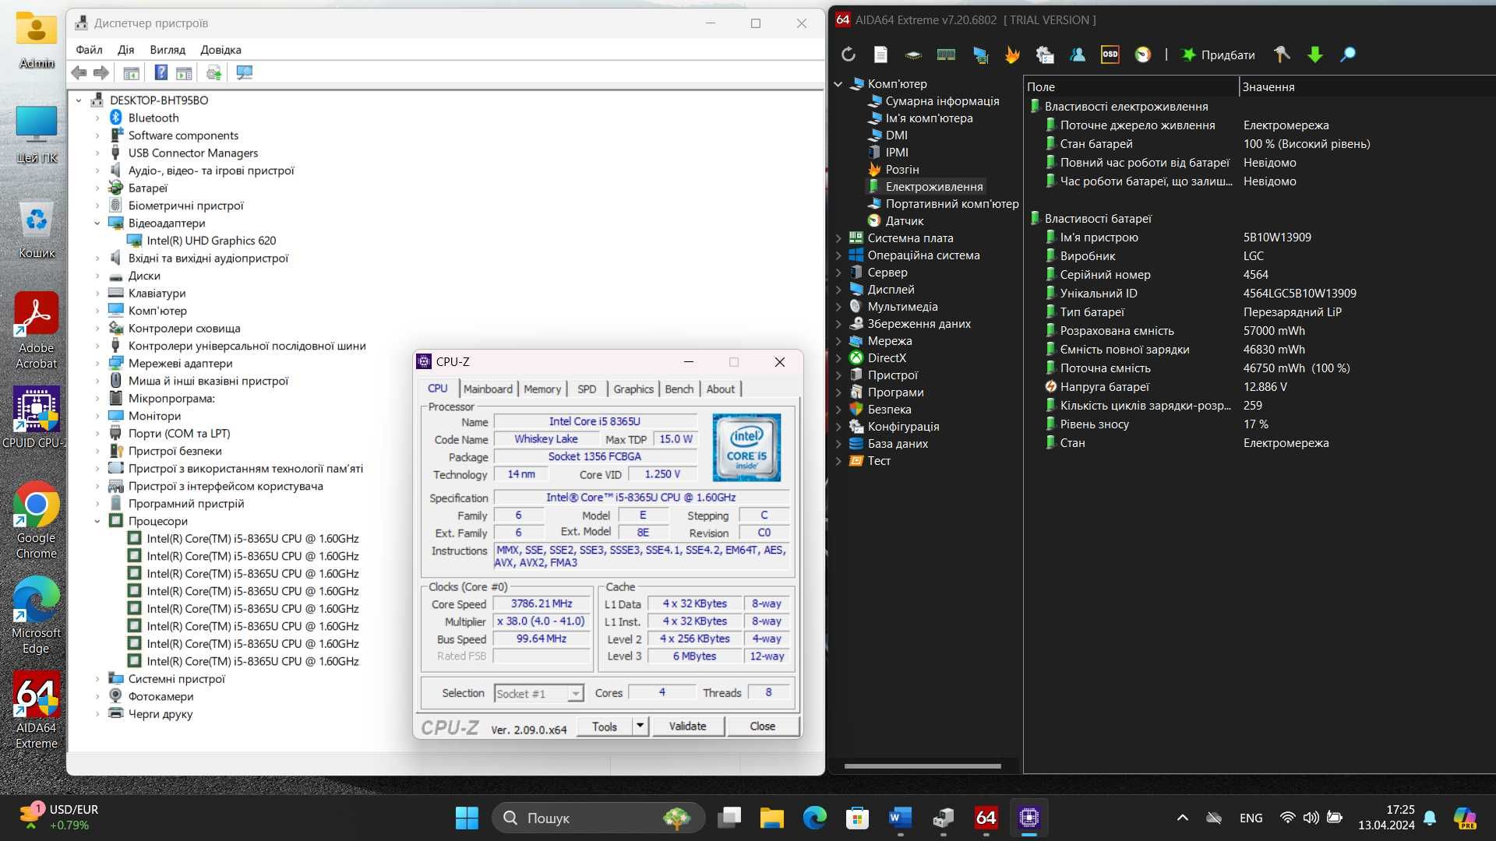
Task: Open the Файл menu in Device Manager
Action: (x=89, y=49)
